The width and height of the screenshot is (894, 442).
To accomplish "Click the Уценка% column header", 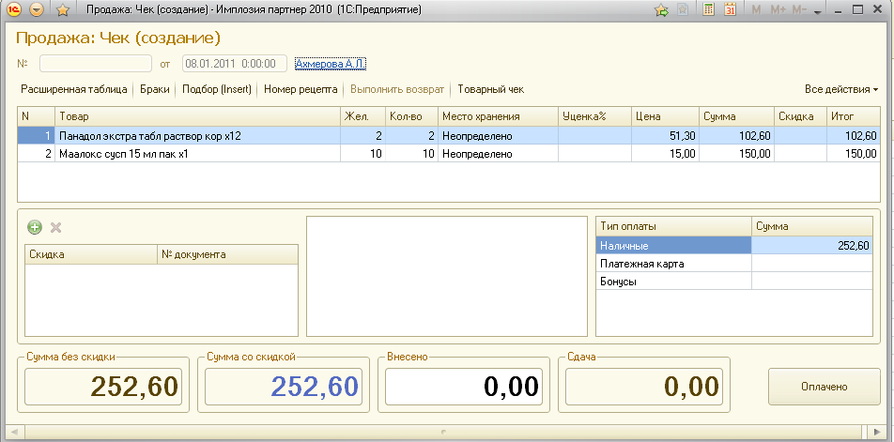I will tap(594, 116).
